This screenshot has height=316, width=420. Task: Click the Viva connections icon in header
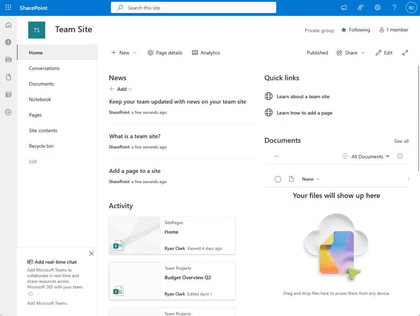click(x=361, y=7)
